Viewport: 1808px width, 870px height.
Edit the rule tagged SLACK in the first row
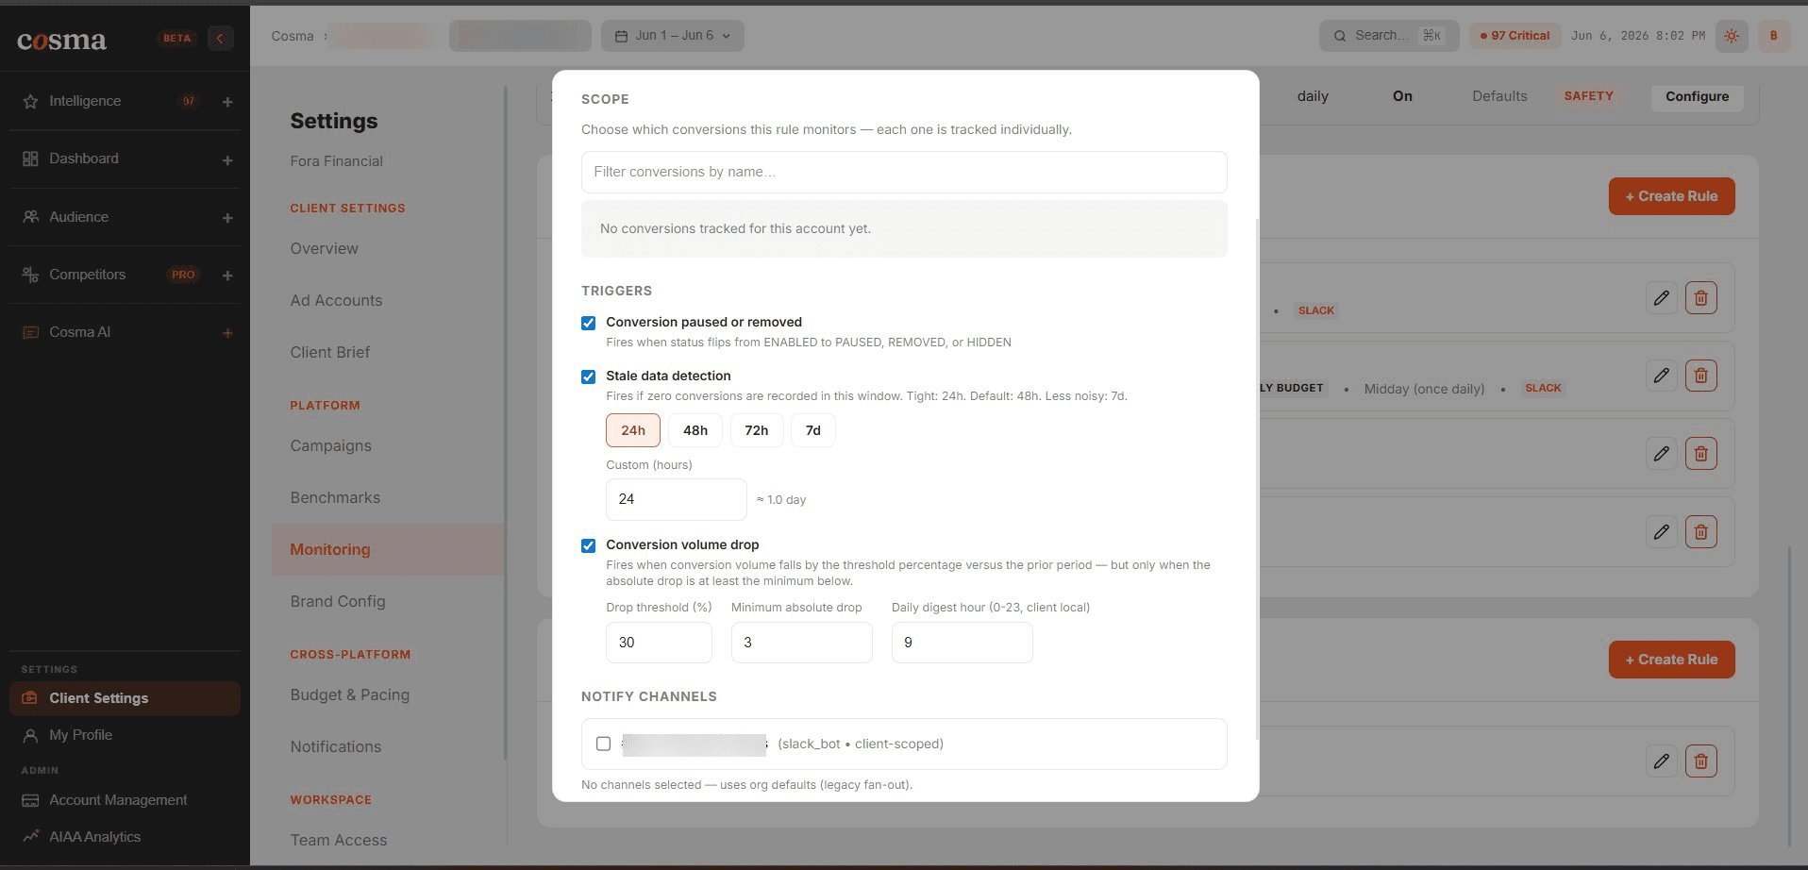pos(1662,298)
